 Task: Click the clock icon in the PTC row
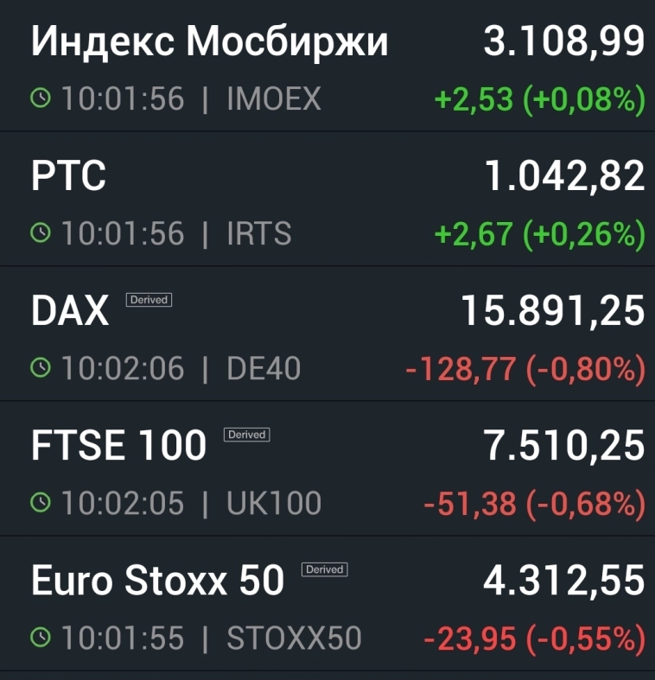pos(40,233)
